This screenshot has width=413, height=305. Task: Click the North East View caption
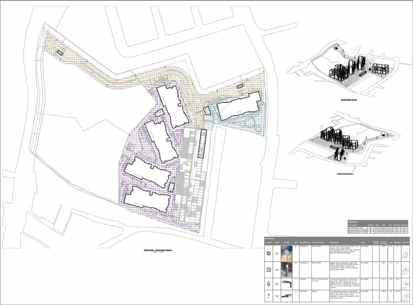[345, 174]
